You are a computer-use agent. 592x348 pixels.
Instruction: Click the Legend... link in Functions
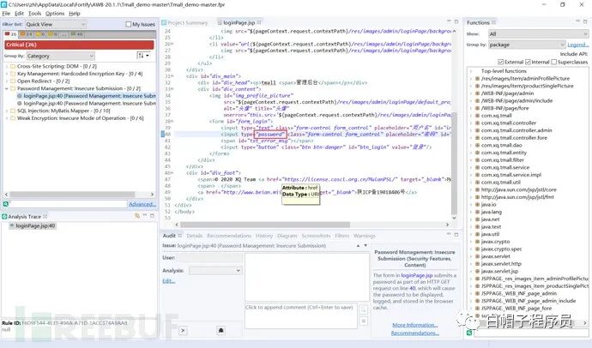pos(577,45)
